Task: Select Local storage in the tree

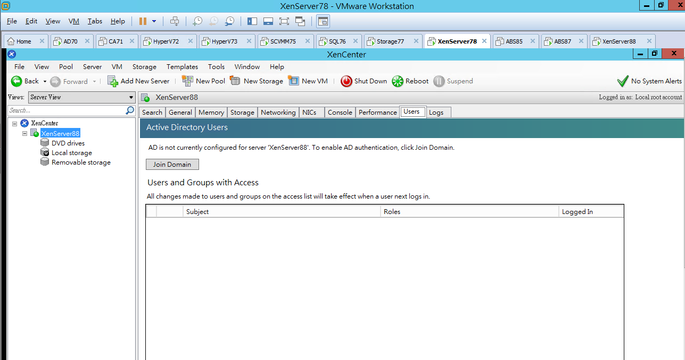Action: 71,153
